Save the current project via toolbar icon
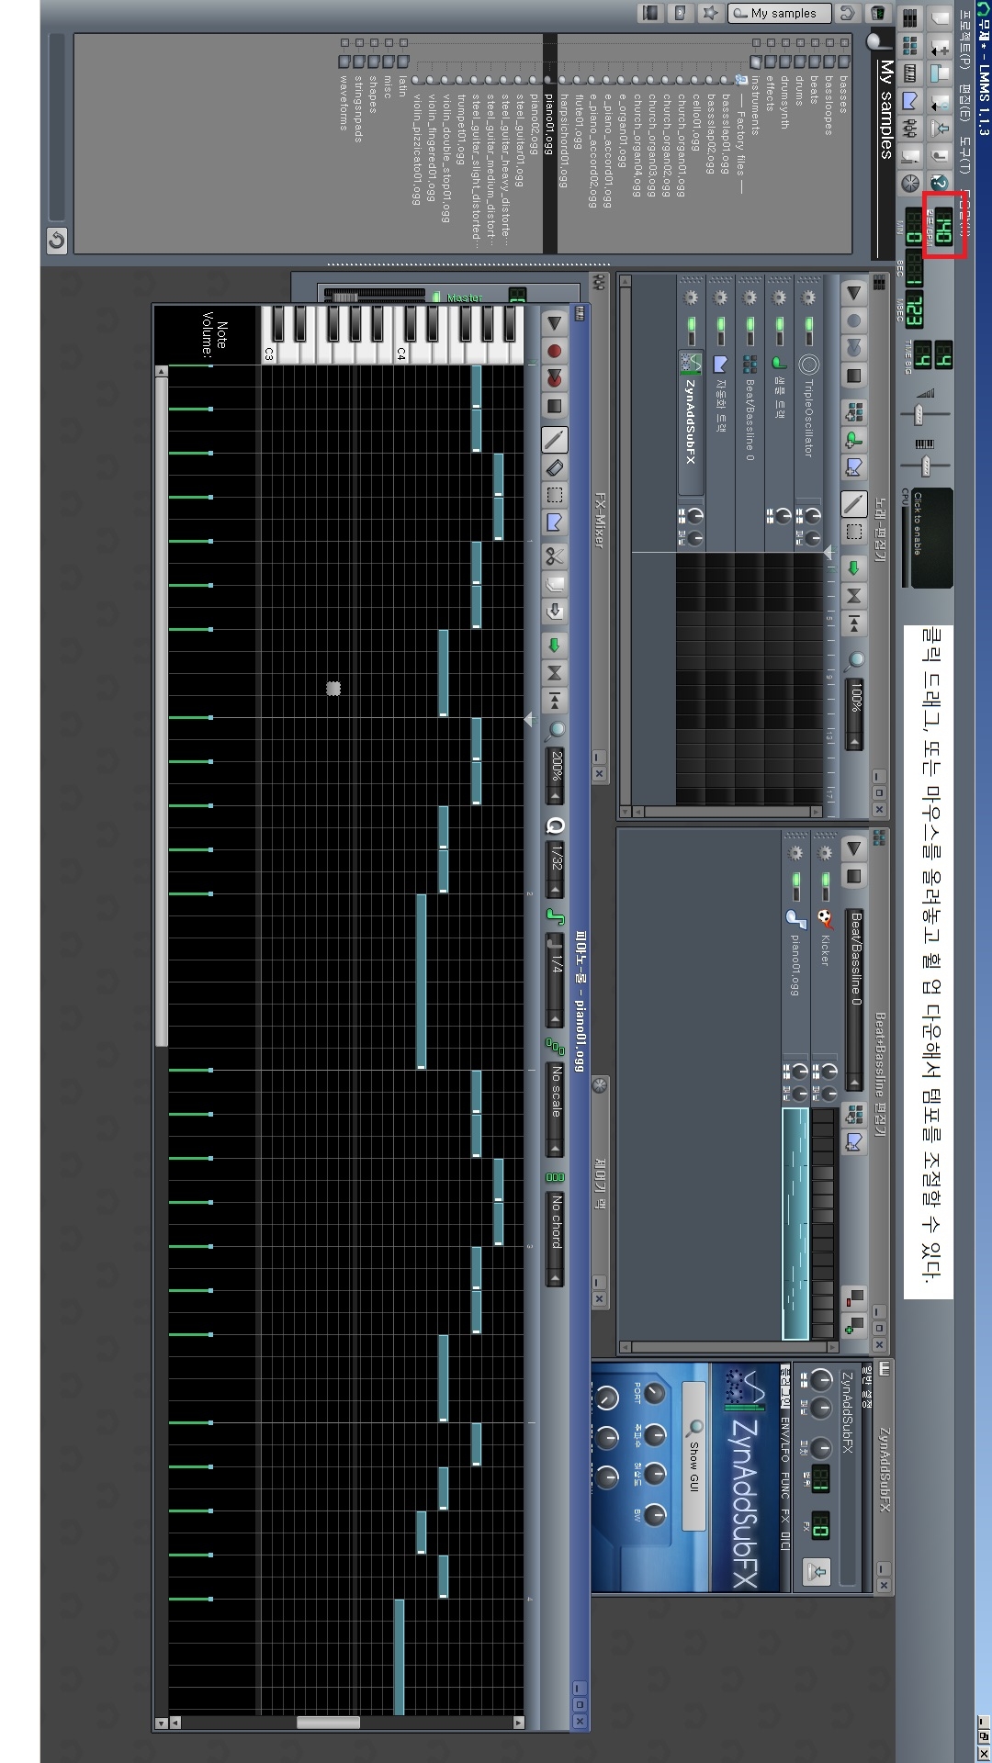The image size is (992, 1763). (939, 129)
